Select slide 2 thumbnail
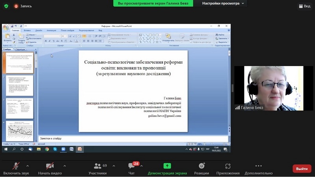The width and height of the screenshot is (315, 177). tap(19, 86)
